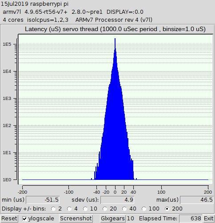Choose the 20 bins display option

[x=105, y=209]
